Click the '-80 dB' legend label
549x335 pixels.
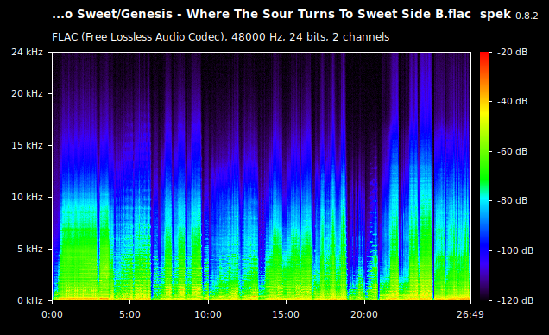click(x=512, y=200)
